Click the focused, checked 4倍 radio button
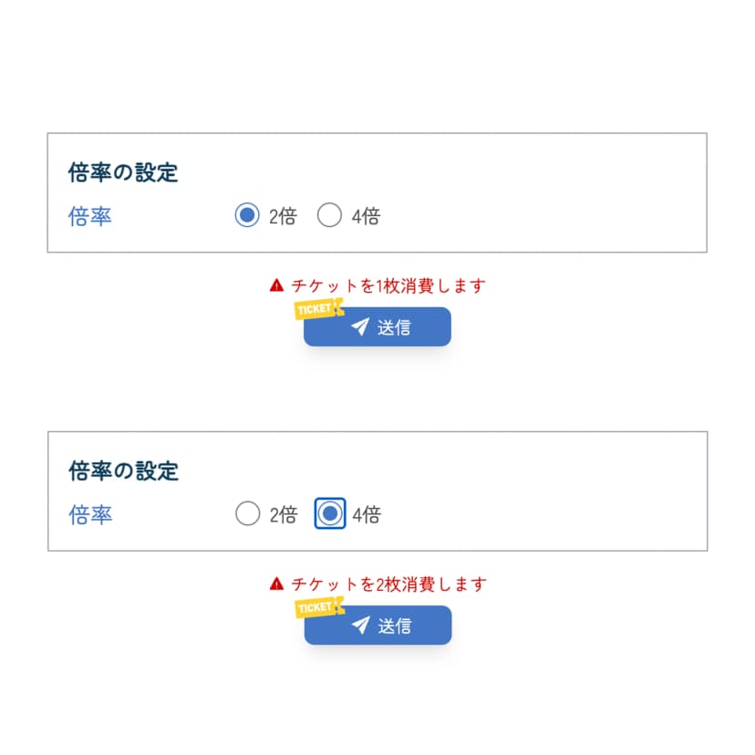The image size is (755, 755). (x=330, y=514)
